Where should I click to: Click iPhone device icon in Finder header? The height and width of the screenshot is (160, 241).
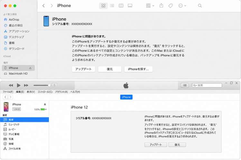pyautogui.click(x=46, y=21)
